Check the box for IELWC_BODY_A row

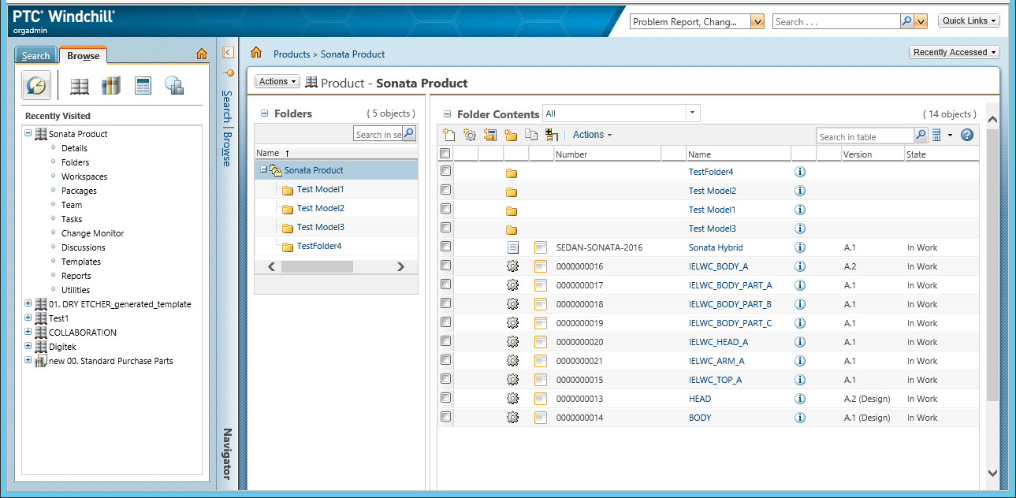pos(445,266)
